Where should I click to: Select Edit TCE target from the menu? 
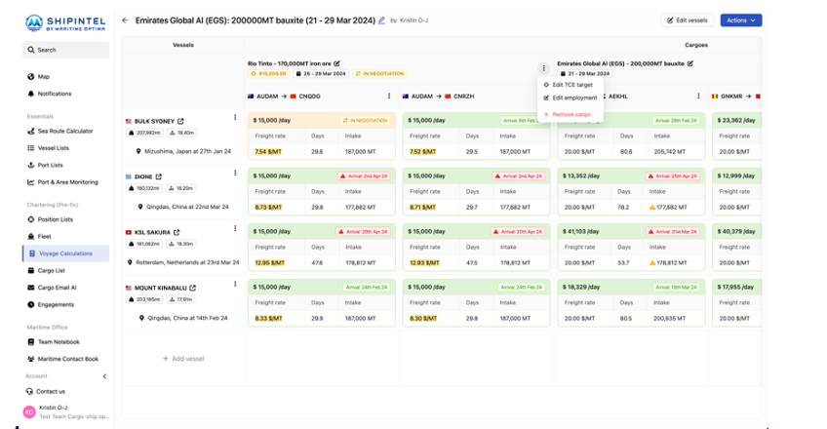click(x=571, y=85)
